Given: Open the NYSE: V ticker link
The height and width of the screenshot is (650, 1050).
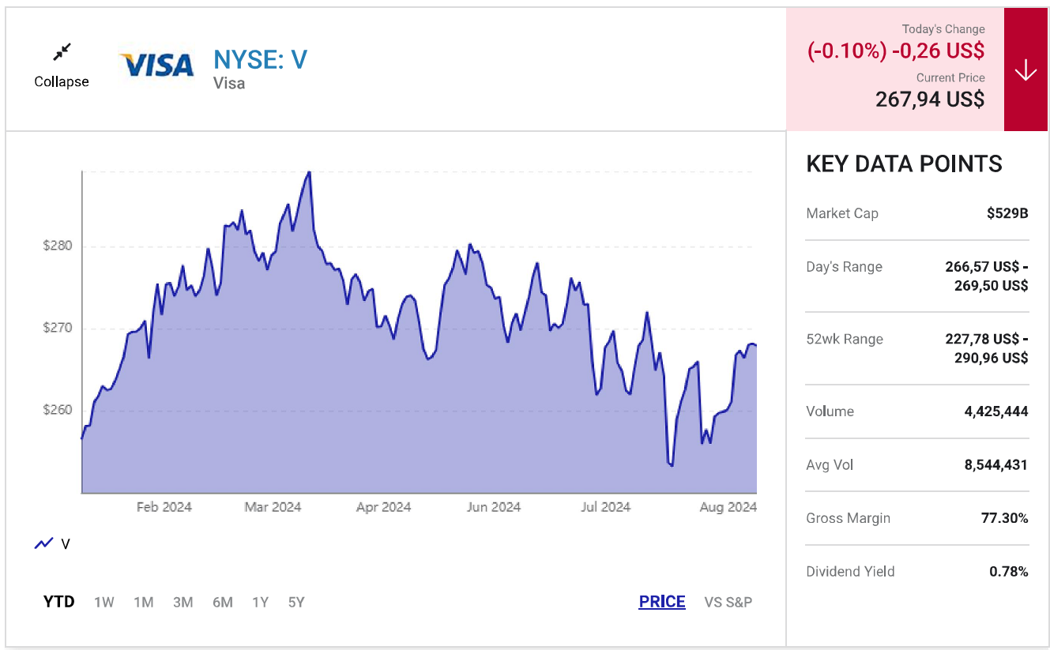Looking at the screenshot, I should click(260, 59).
